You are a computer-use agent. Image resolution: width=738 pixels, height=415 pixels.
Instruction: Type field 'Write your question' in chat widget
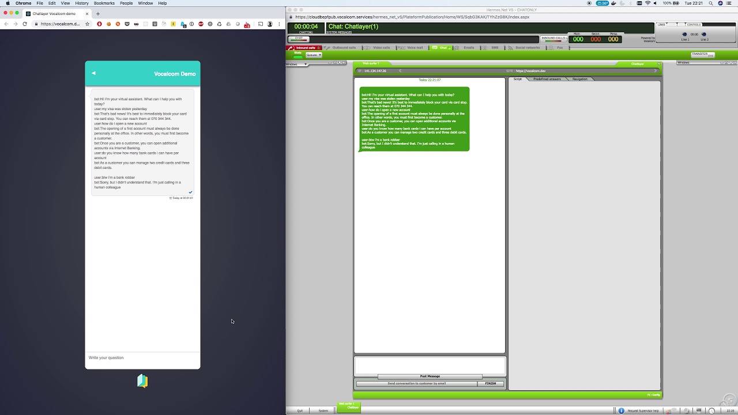coord(142,358)
